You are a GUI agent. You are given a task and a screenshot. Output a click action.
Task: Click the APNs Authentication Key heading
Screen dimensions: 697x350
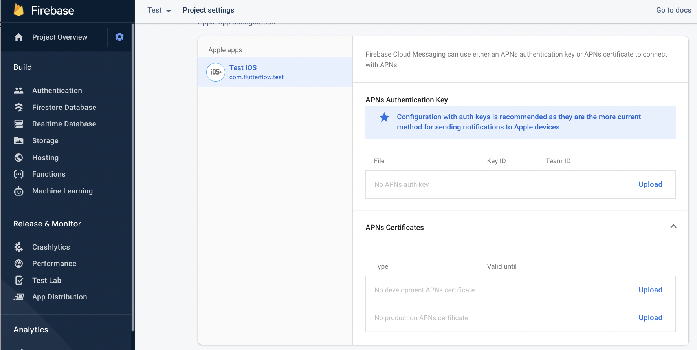(x=407, y=100)
